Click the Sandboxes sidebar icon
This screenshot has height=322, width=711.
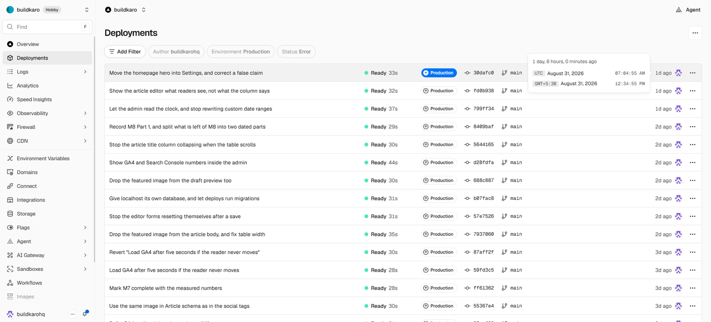[10, 269]
